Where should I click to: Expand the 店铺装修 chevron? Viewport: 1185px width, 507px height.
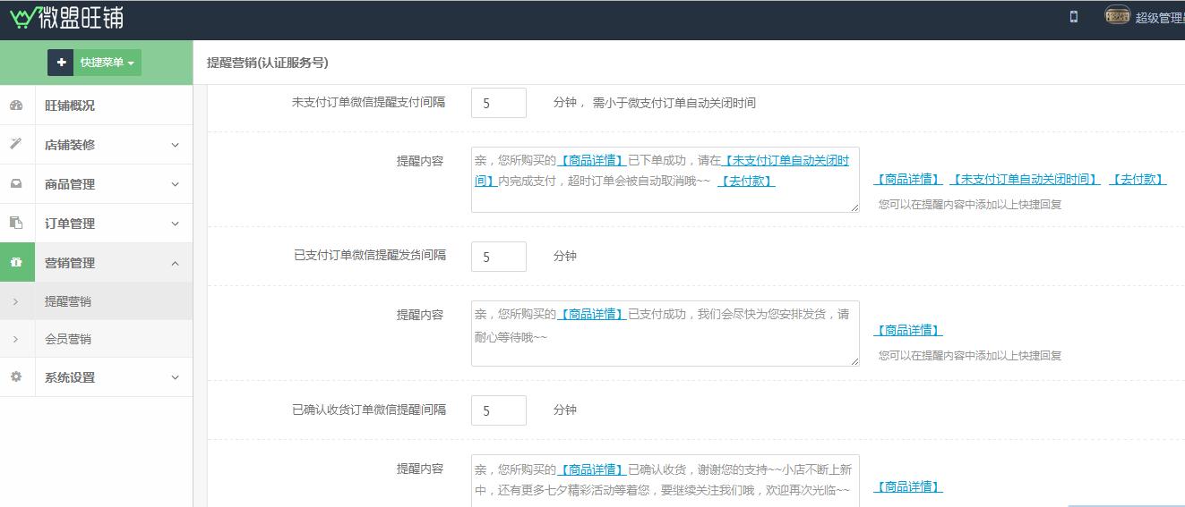pyautogui.click(x=175, y=145)
